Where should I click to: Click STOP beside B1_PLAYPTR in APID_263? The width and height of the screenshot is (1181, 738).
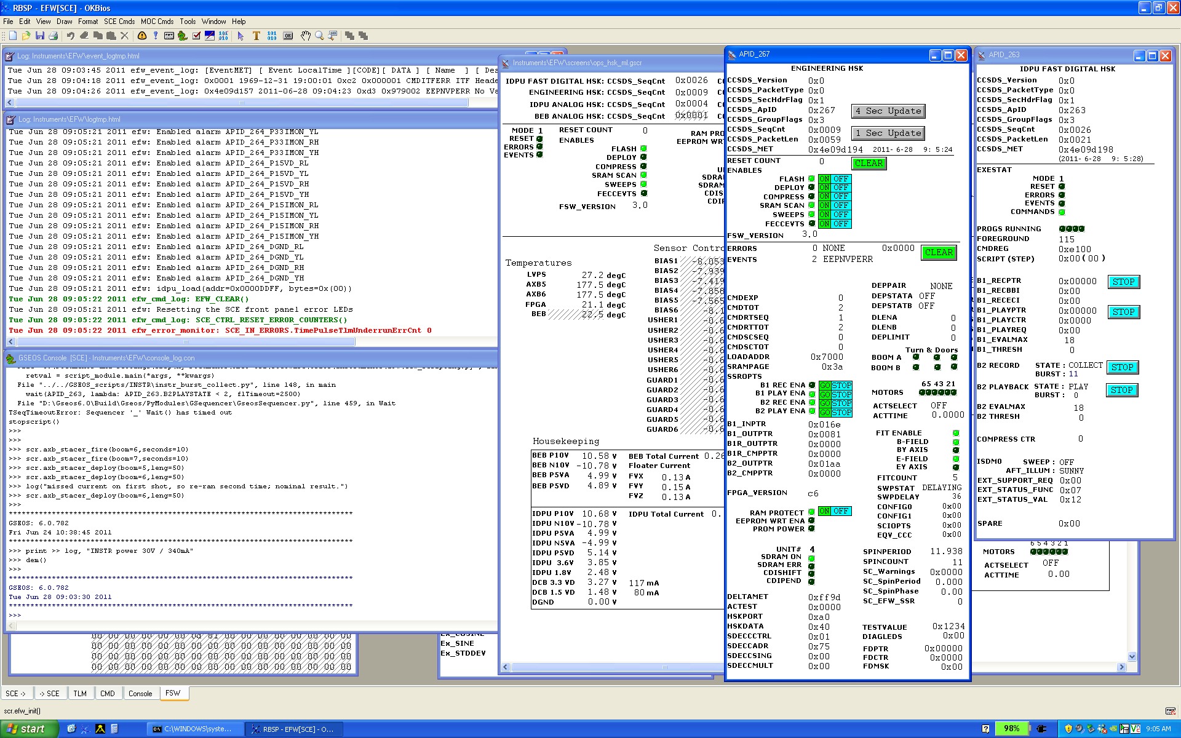coord(1123,312)
